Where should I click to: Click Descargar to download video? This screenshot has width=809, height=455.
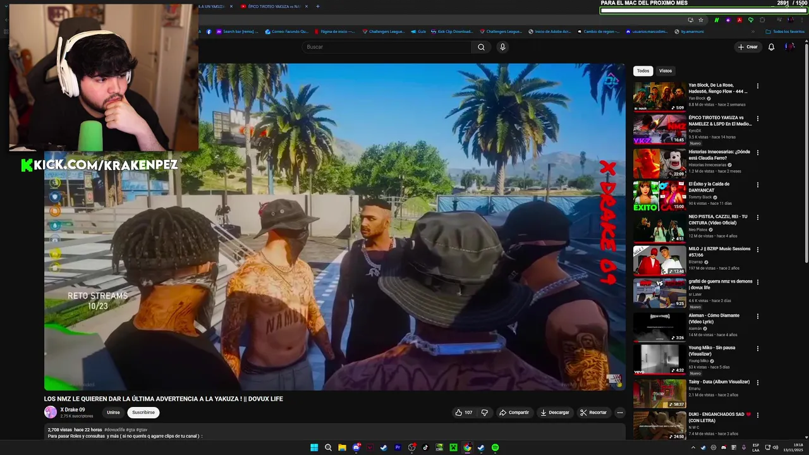point(554,413)
